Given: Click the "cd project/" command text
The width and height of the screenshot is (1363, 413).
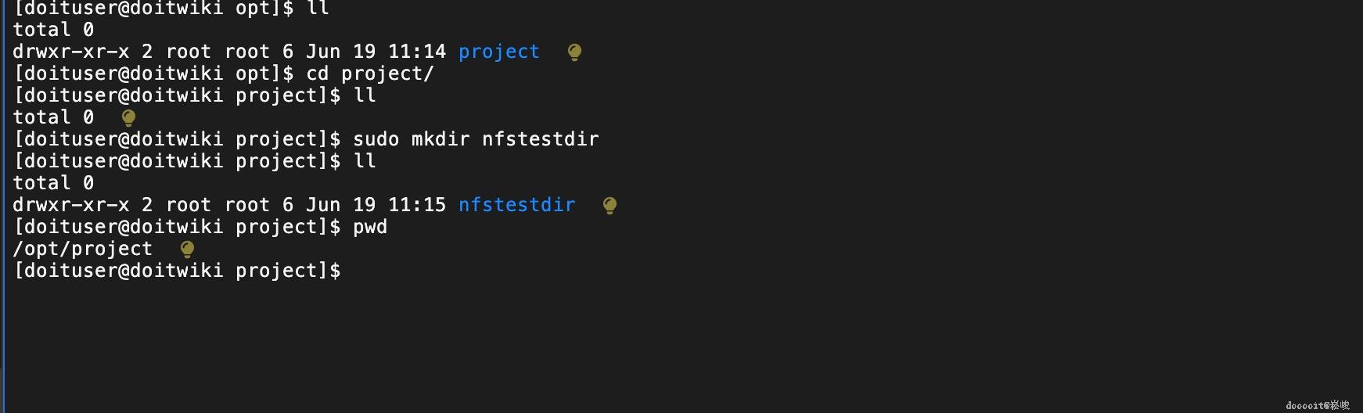Looking at the screenshot, I should pos(369,74).
